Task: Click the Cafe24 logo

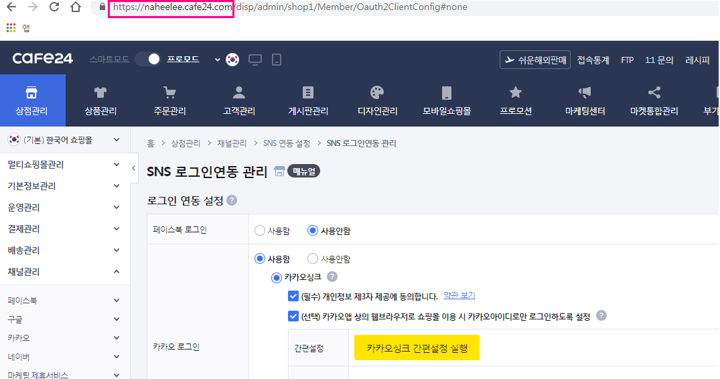Action: click(x=42, y=59)
